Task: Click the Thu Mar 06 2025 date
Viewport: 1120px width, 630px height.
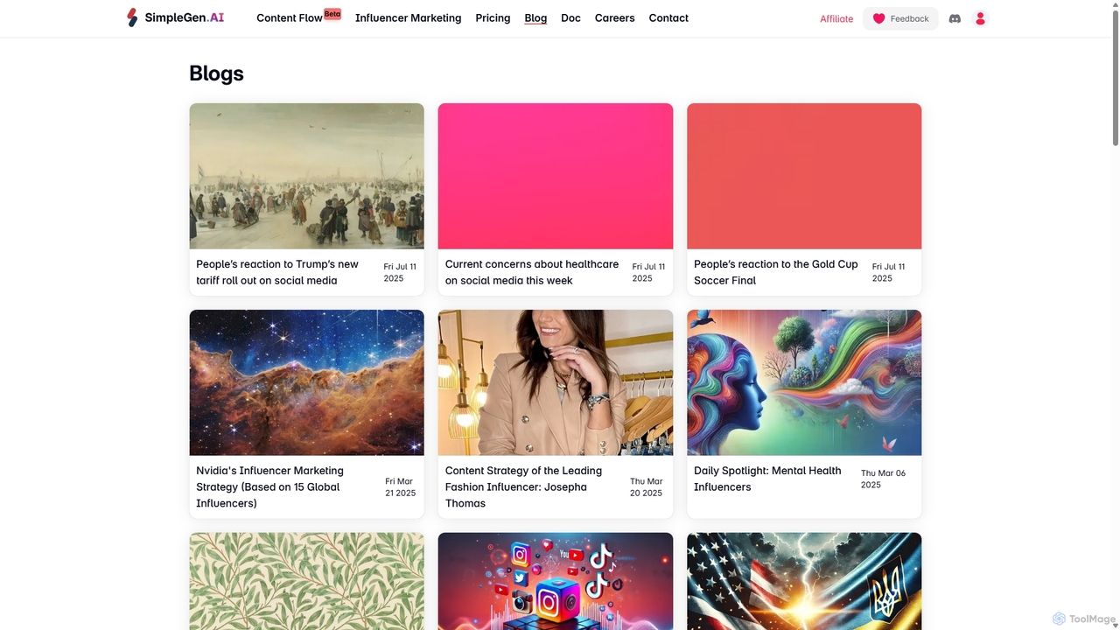Action: [x=883, y=479]
